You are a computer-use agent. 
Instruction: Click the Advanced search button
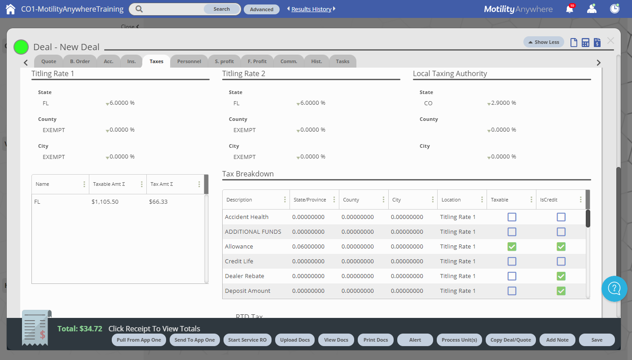pos(262,9)
